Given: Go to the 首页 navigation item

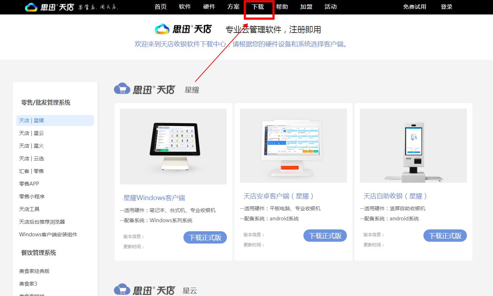Looking at the screenshot, I should click(x=161, y=7).
